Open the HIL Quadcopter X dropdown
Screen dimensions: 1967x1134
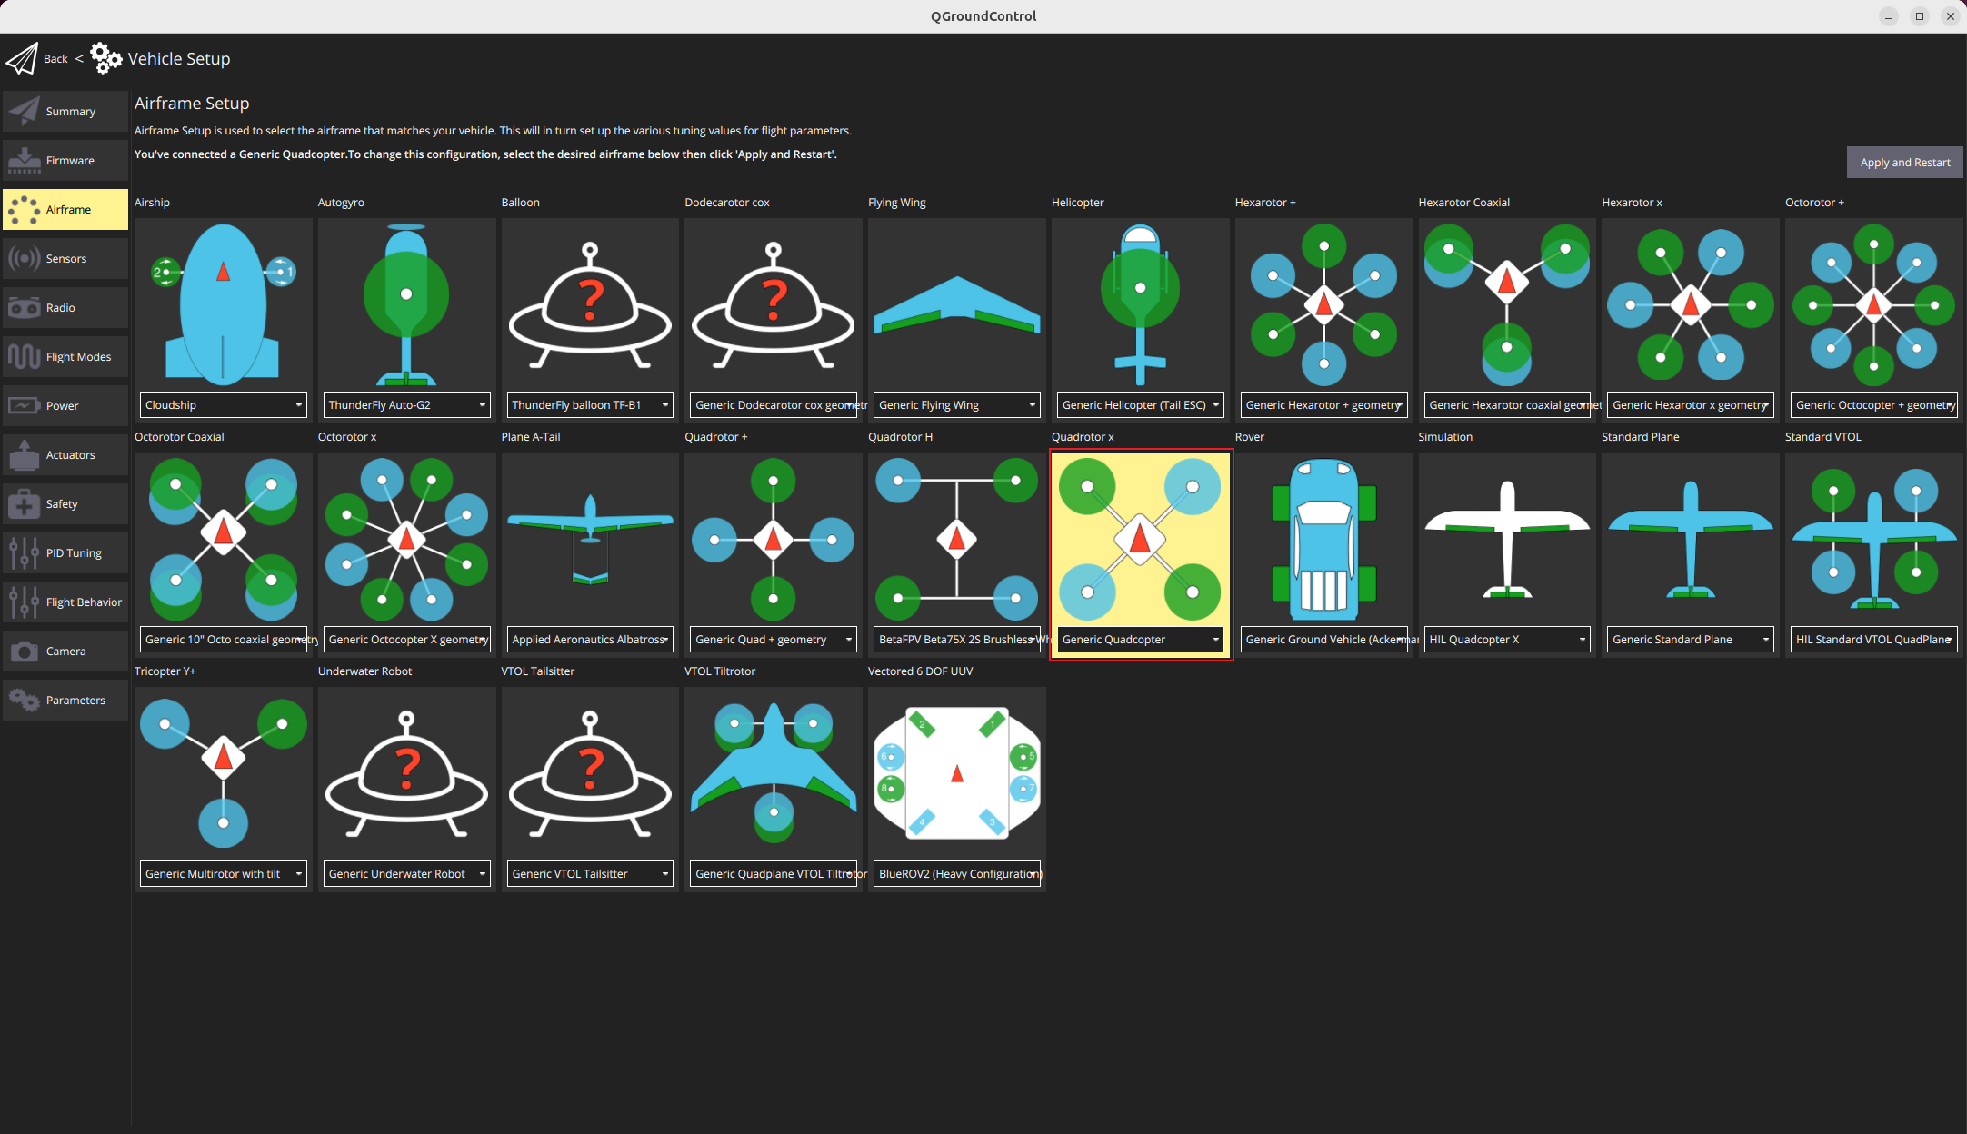pos(1506,640)
